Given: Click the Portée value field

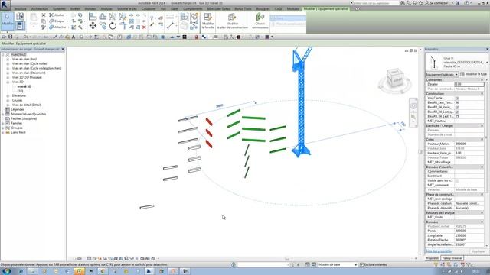Looking at the screenshot, I should pyautogui.click(x=469, y=231).
